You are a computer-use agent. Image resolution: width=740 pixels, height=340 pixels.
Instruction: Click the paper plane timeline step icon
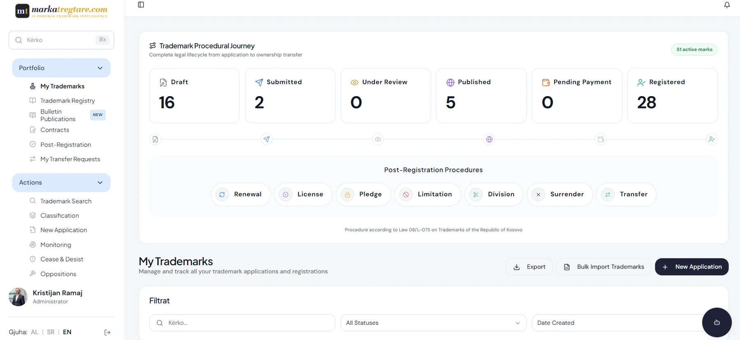(266, 139)
